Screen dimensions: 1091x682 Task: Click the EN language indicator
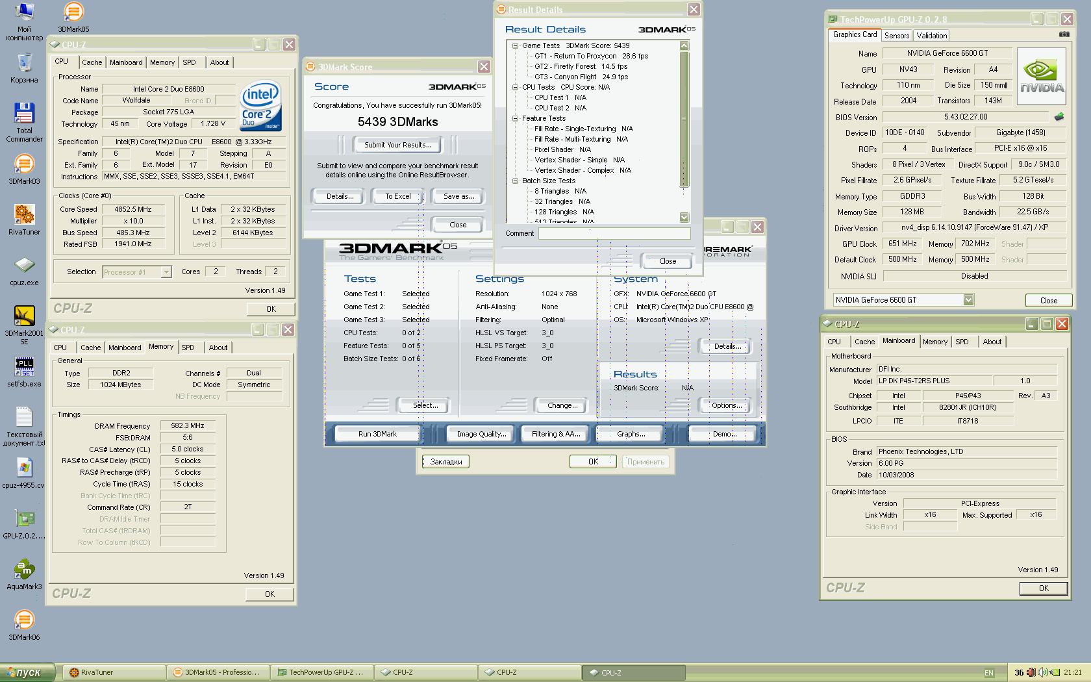coord(988,673)
